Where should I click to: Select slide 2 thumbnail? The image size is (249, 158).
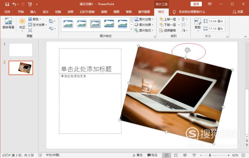coord(21,68)
